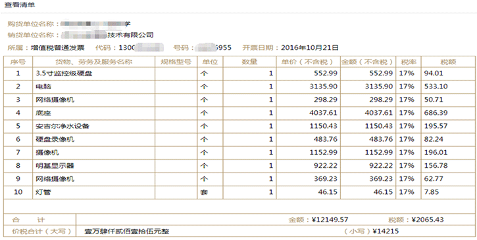The width and height of the screenshot is (477, 240).
Task: Select the 序号 column header
Action: tap(18, 62)
